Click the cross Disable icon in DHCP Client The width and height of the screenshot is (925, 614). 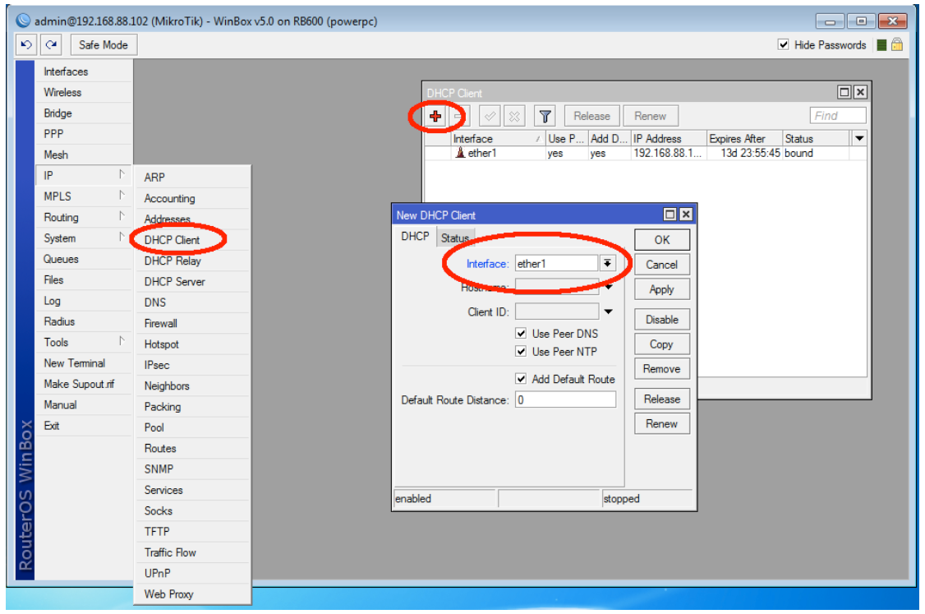(514, 116)
